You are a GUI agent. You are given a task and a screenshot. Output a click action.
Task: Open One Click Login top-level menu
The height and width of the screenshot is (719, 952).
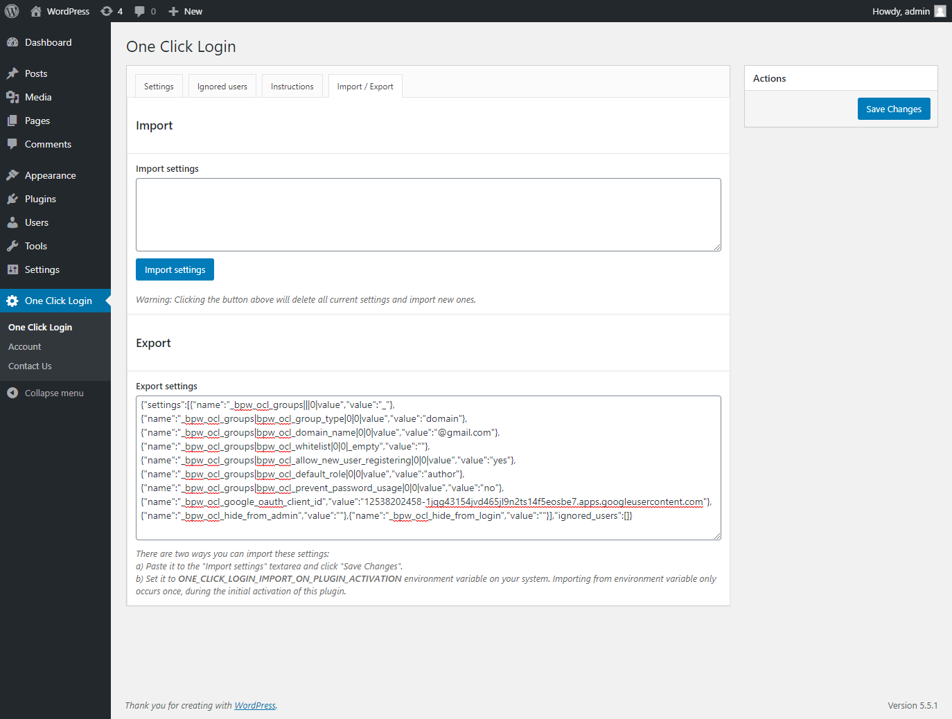pos(55,301)
